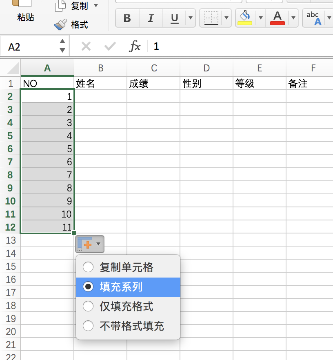Select column D header
This screenshot has width=333, height=360.
click(206, 68)
